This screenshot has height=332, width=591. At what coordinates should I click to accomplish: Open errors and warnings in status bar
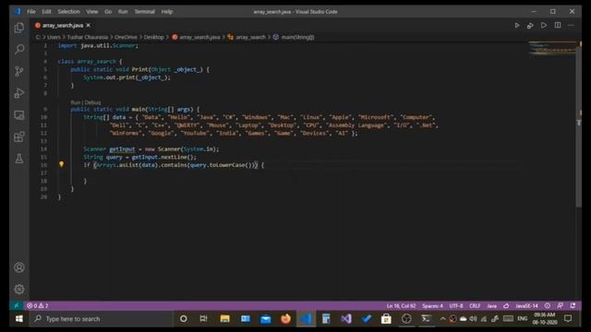point(37,305)
